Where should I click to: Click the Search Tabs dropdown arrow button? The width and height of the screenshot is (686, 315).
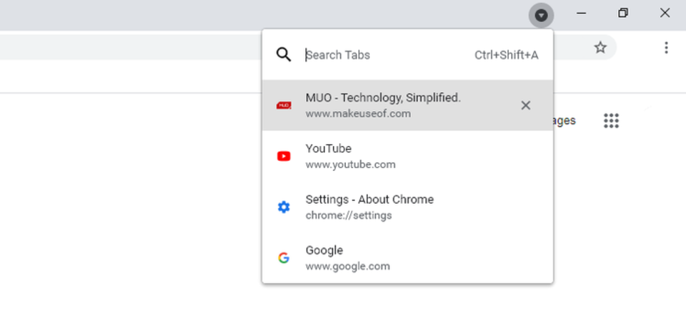tap(541, 16)
